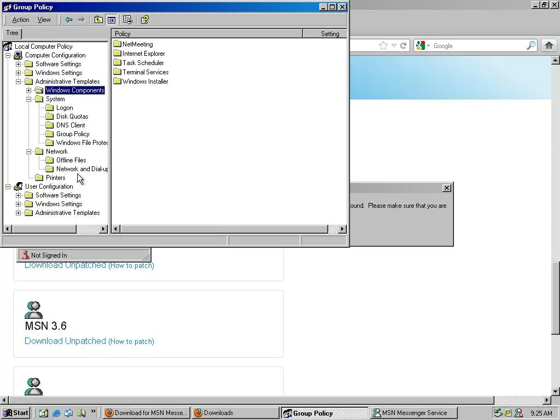Screen dimensions: 560x420
Task: Click the Back arrow in Group Policy toolbar
Action: coord(69,20)
